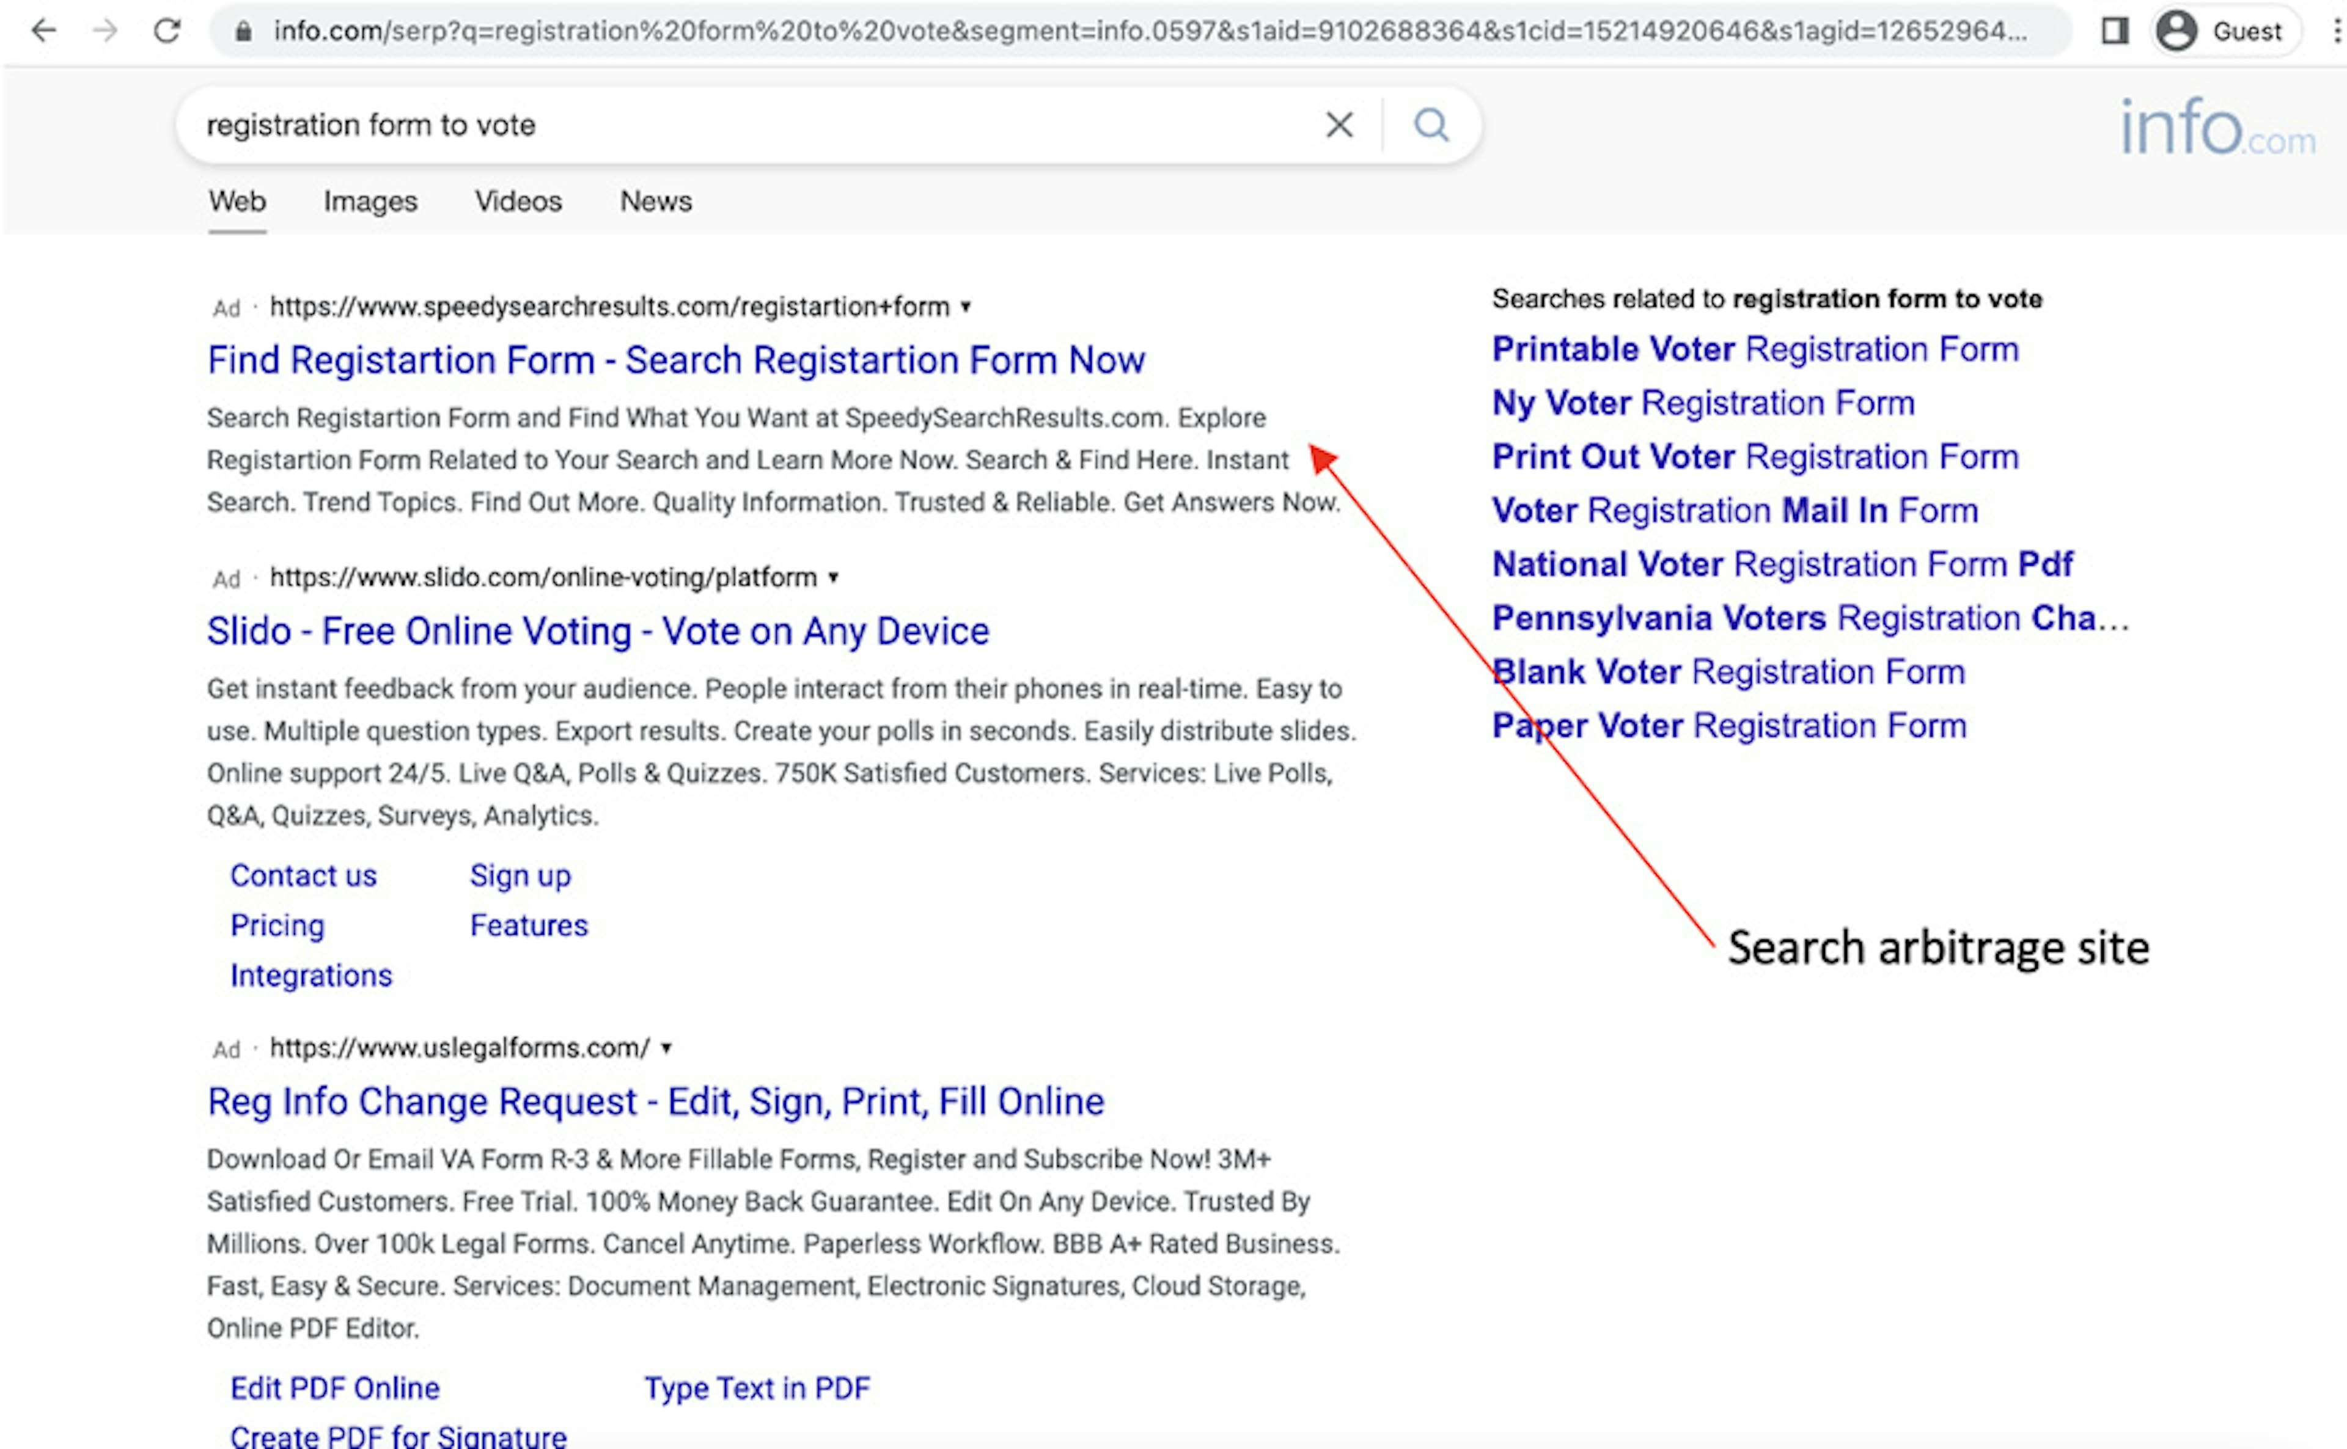2347x1449 pixels.
Task: Expand dropdown arrow beside uslegalforms.com URL
Action: [x=666, y=1048]
